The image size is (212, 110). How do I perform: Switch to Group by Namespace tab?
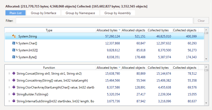point(80,13)
